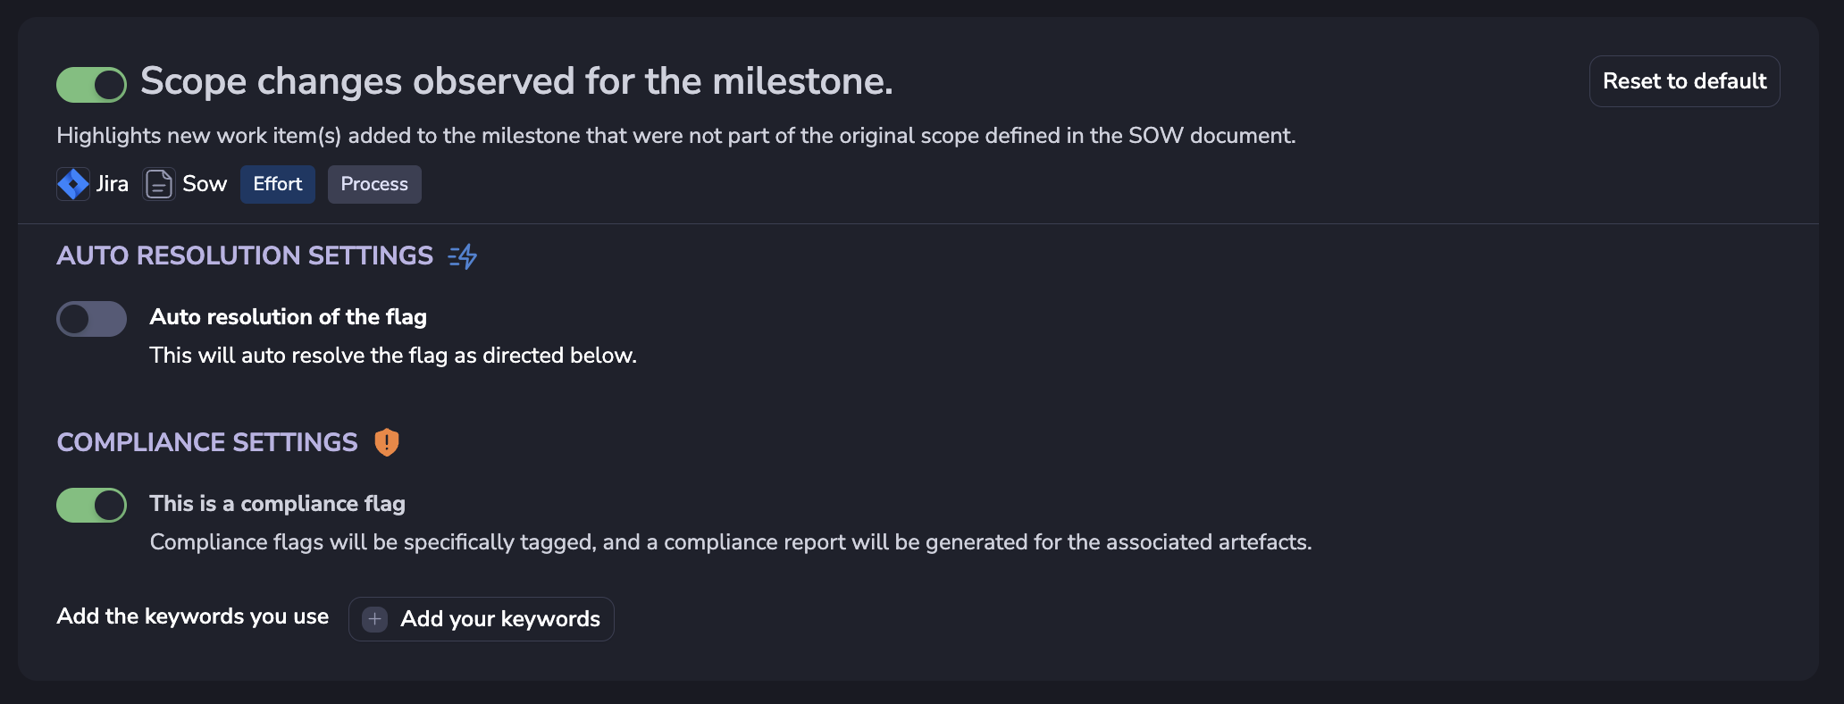The height and width of the screenshot is (704, 1844).
Task: Click Add your keywords field
Action: point(482,619)
